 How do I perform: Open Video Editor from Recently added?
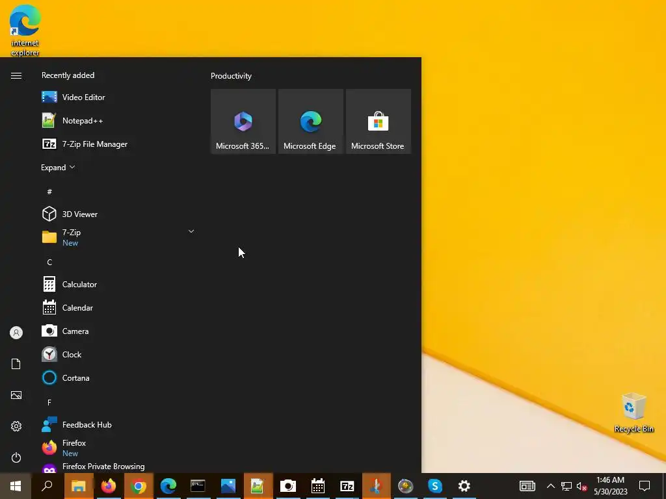[x=118, y=97]
